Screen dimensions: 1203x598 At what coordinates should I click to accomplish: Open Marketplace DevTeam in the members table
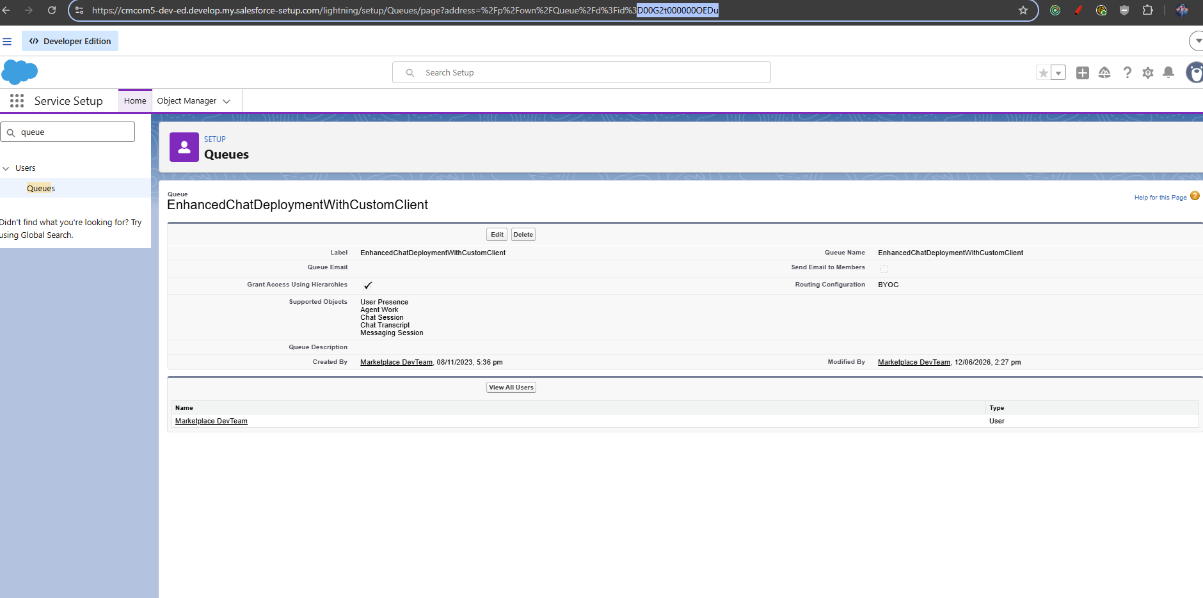point(211,421)
